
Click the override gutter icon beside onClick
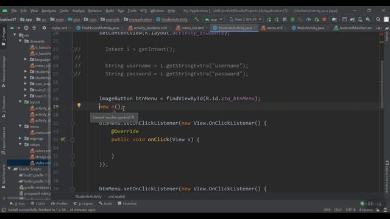tap(63, 139)
